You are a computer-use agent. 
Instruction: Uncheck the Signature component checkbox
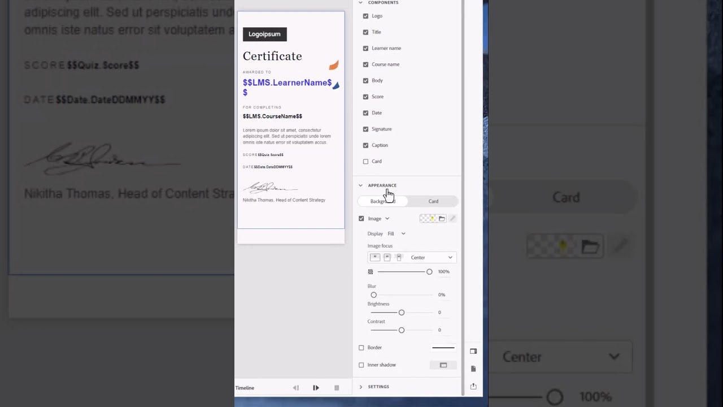coord(365,129)
